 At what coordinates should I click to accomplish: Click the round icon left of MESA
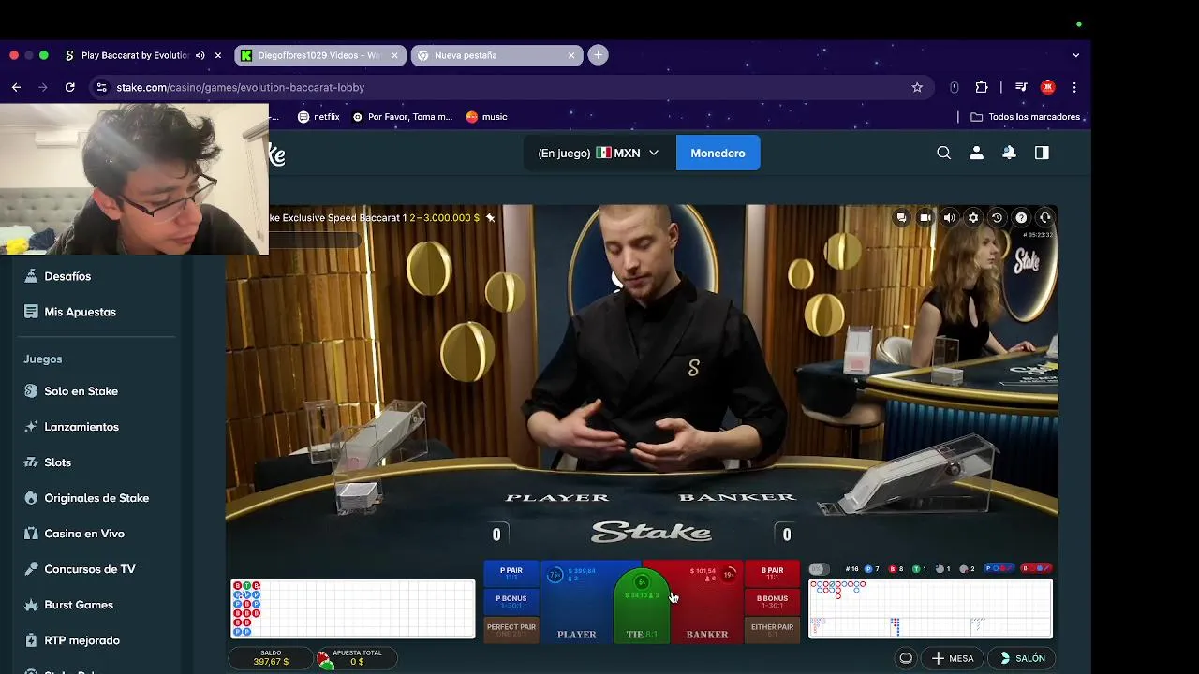[906, 658]
